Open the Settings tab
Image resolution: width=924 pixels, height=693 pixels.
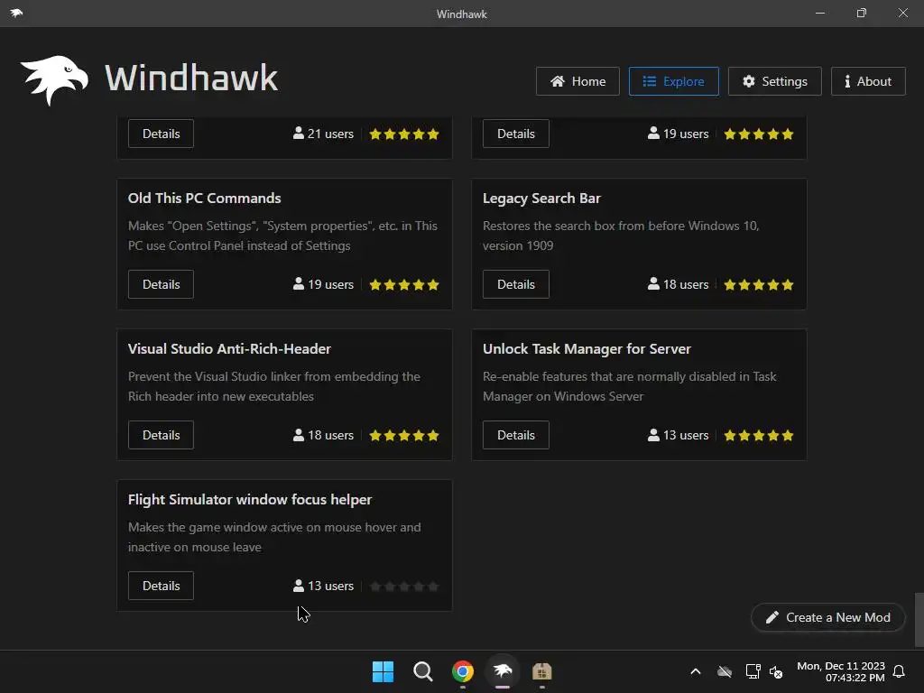click(x=775, y=81)
